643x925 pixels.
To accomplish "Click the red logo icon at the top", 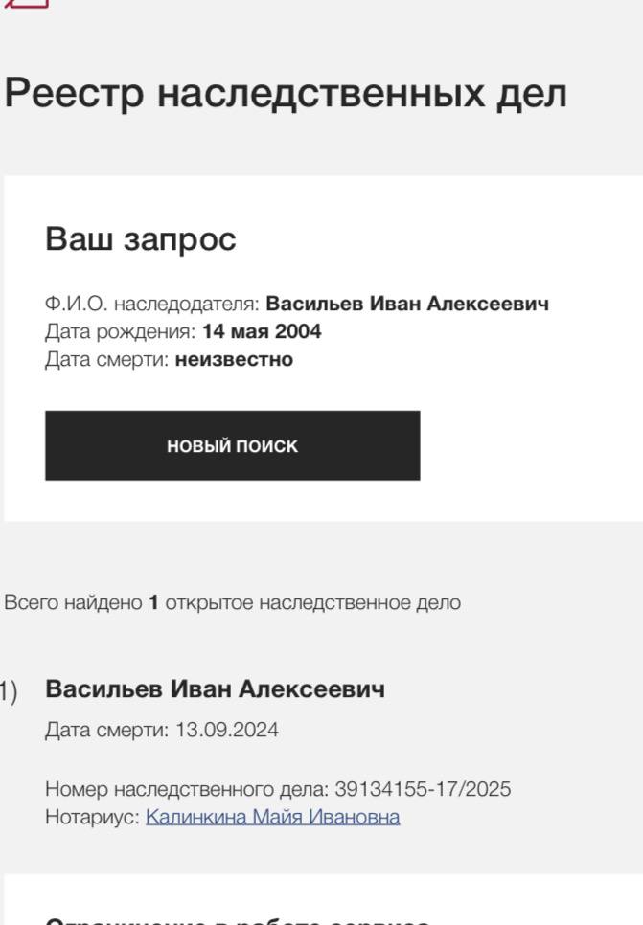I will click(x=27, y=4).
